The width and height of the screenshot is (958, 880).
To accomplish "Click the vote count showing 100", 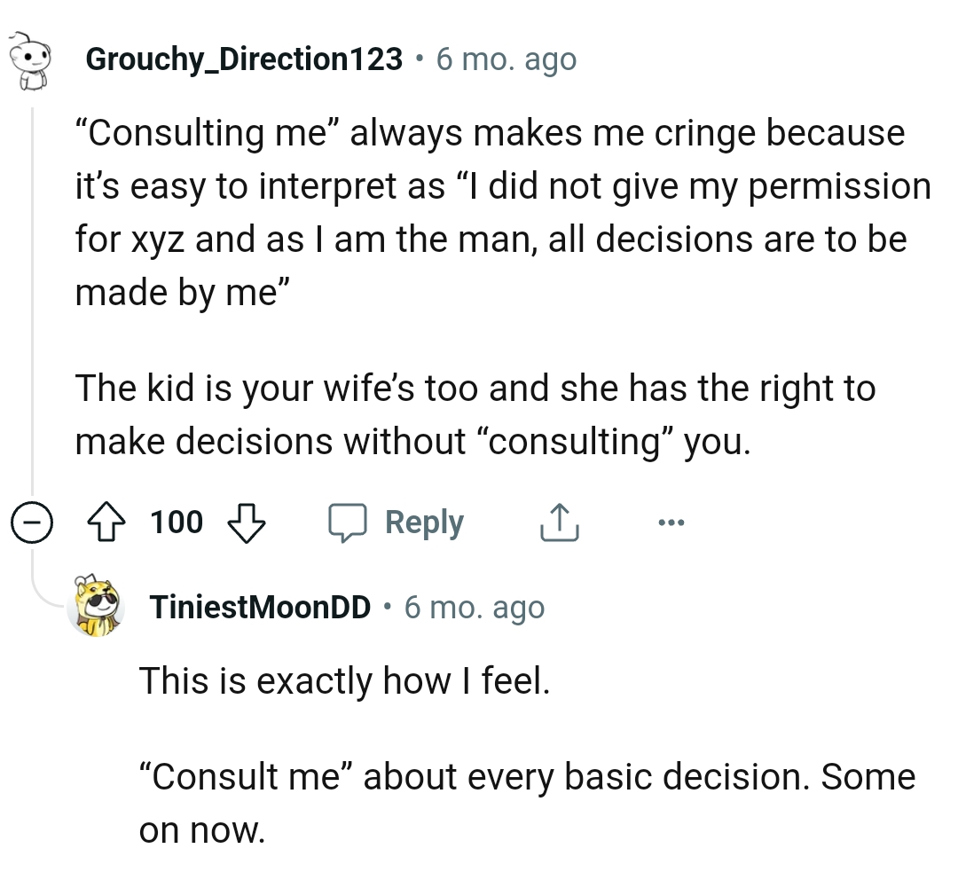I will click(x=176, y=522).
